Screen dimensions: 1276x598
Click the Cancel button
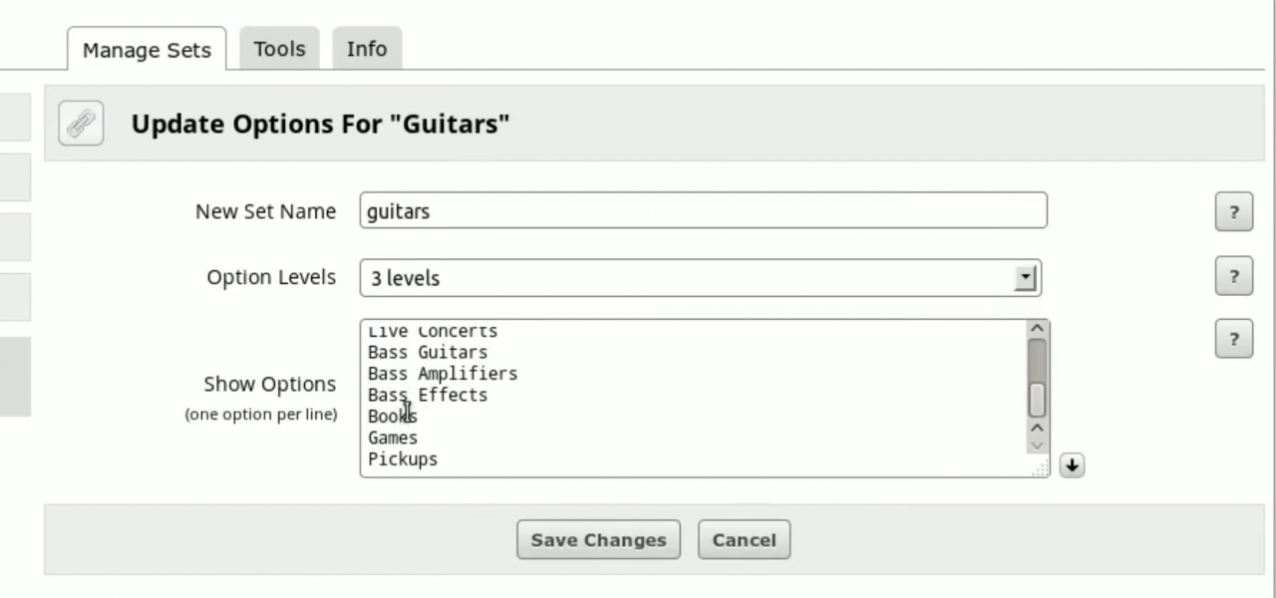point(744,540)
